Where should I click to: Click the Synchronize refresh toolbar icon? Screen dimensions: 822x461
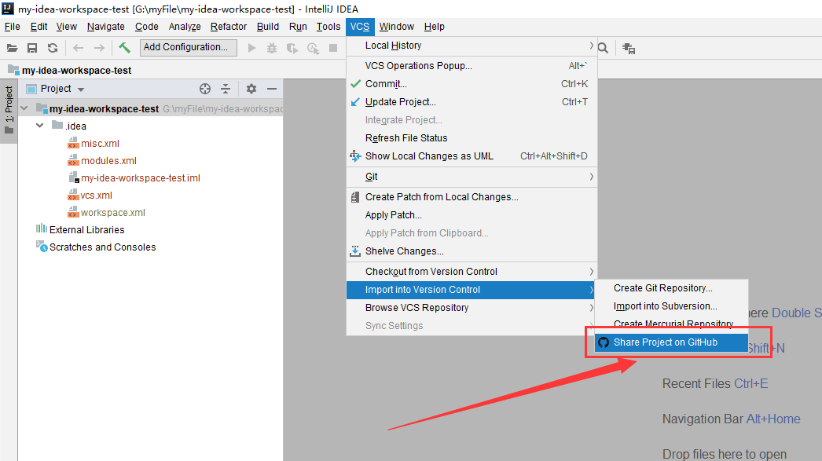click(x=53, y=48)
